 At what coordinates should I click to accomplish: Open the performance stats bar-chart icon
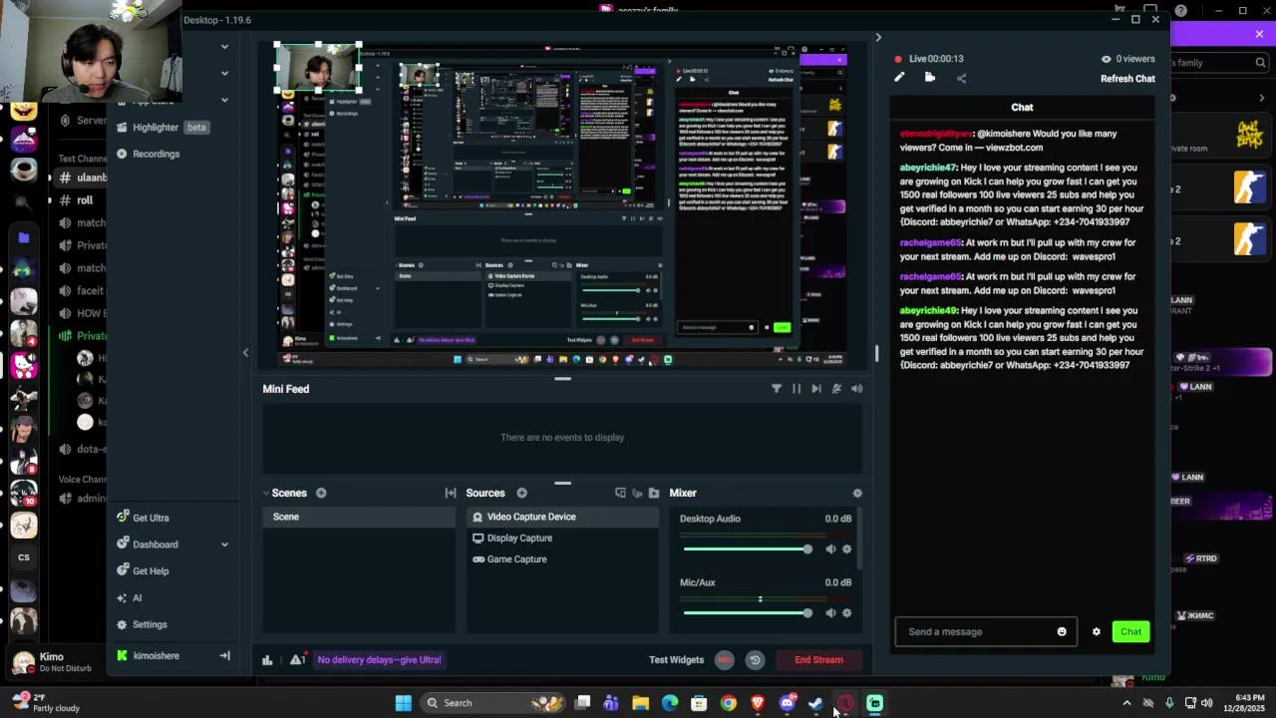267,660
